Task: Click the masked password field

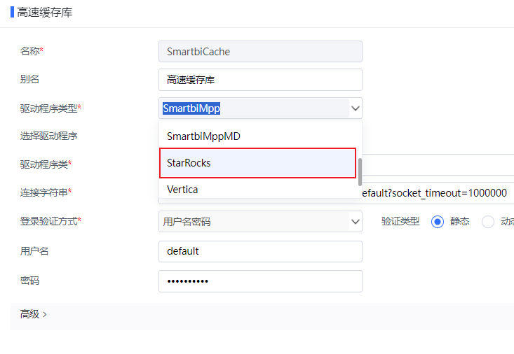Action: [x=260, y=281]
